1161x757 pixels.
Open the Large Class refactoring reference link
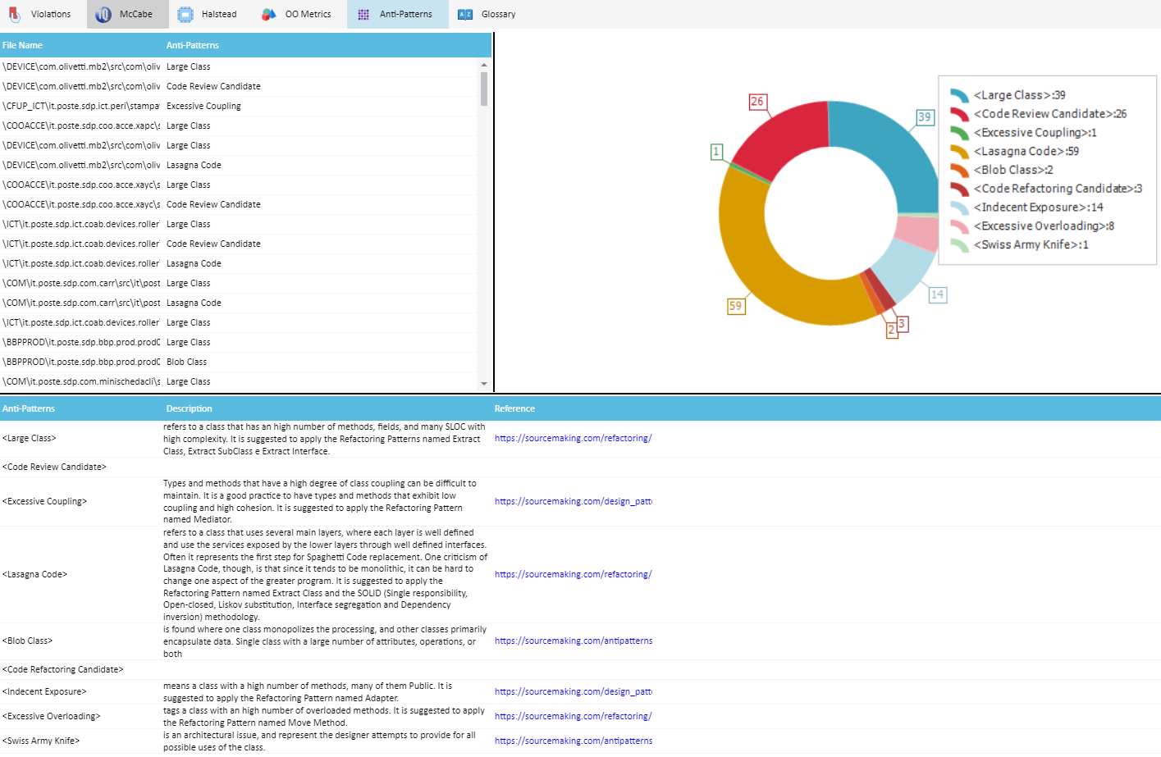coord(573,437)
